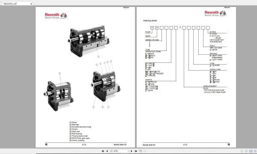The width and height of the screenshot is (257, 154).
Task: Click the 'DISPLACEMENT' label
Action: pos(210,86)
